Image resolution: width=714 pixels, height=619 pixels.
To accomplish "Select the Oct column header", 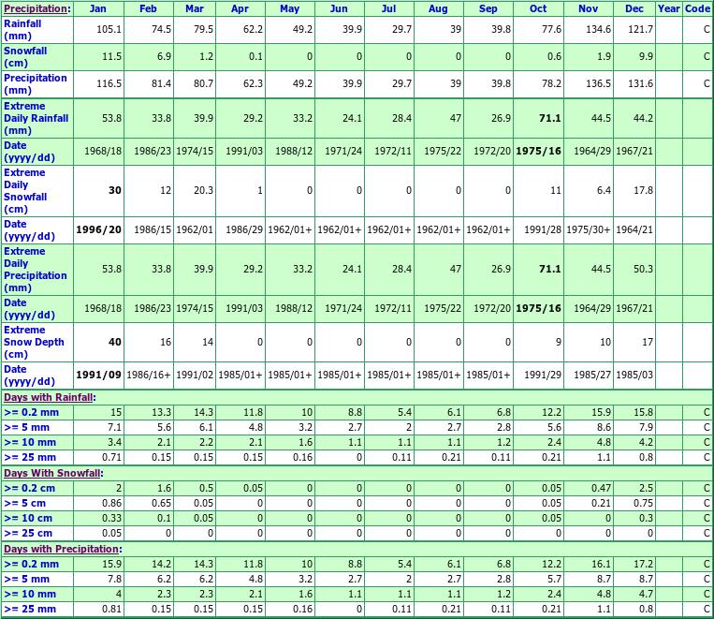I will click(537, 8).
